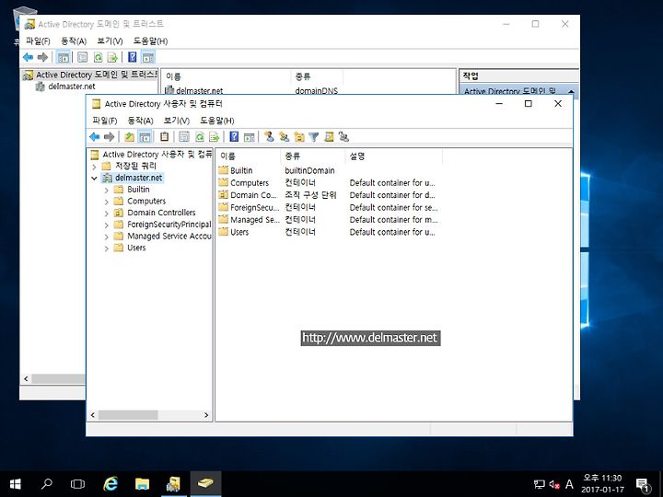Open 동작(A) menu in Users and Computers
The width and height of the screenshot is (663, 497).
pos(140,121)
